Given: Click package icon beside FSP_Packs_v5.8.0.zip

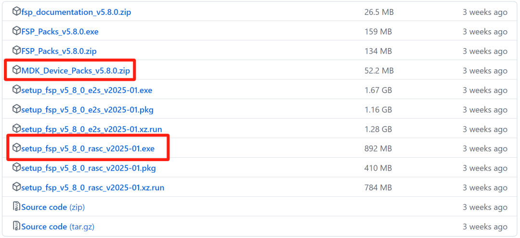Looking at the screenshot, I should [x=17, y=50].
